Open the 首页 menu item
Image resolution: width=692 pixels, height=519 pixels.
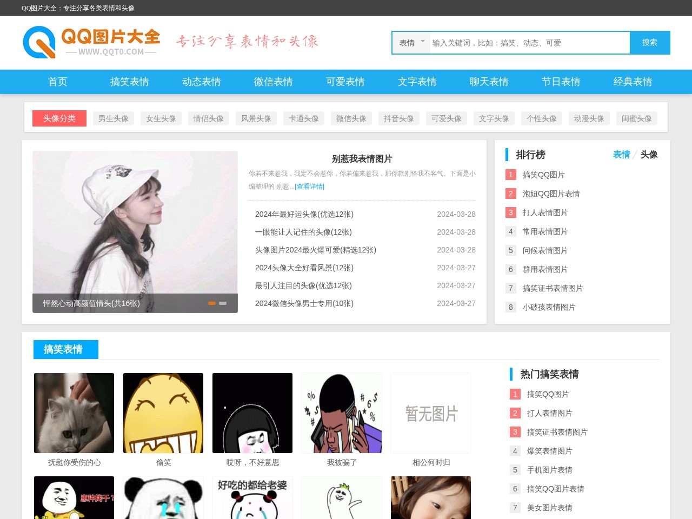(57, 82)
